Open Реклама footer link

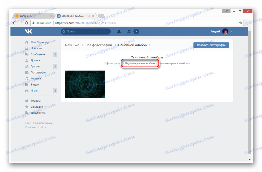[30, 127]
